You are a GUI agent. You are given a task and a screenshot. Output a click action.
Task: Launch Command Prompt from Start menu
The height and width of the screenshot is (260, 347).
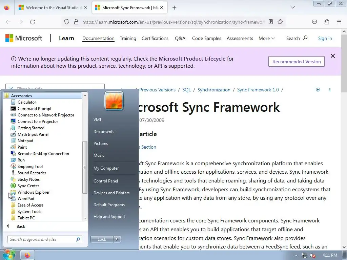tap(34, 109)
